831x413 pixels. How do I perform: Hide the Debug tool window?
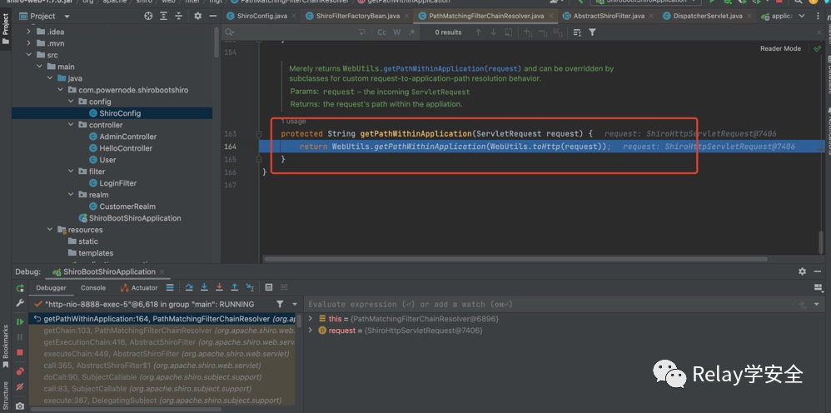click(x=819, y=271)
